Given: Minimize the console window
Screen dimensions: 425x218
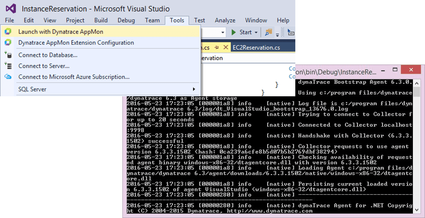Looking at the screenshot, I should tap(382, 70).
